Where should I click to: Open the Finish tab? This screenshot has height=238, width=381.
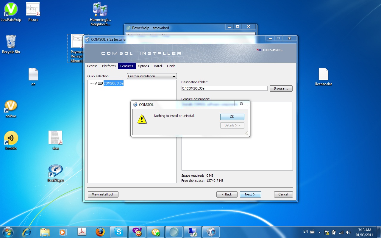click(171, 66)
